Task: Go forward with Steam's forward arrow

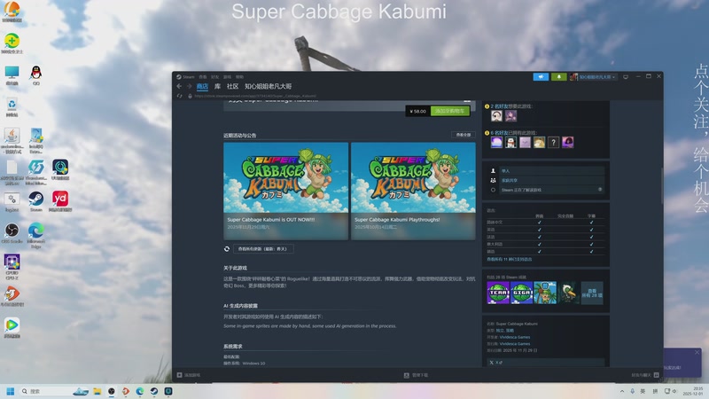Action: (x=189, y=86)
